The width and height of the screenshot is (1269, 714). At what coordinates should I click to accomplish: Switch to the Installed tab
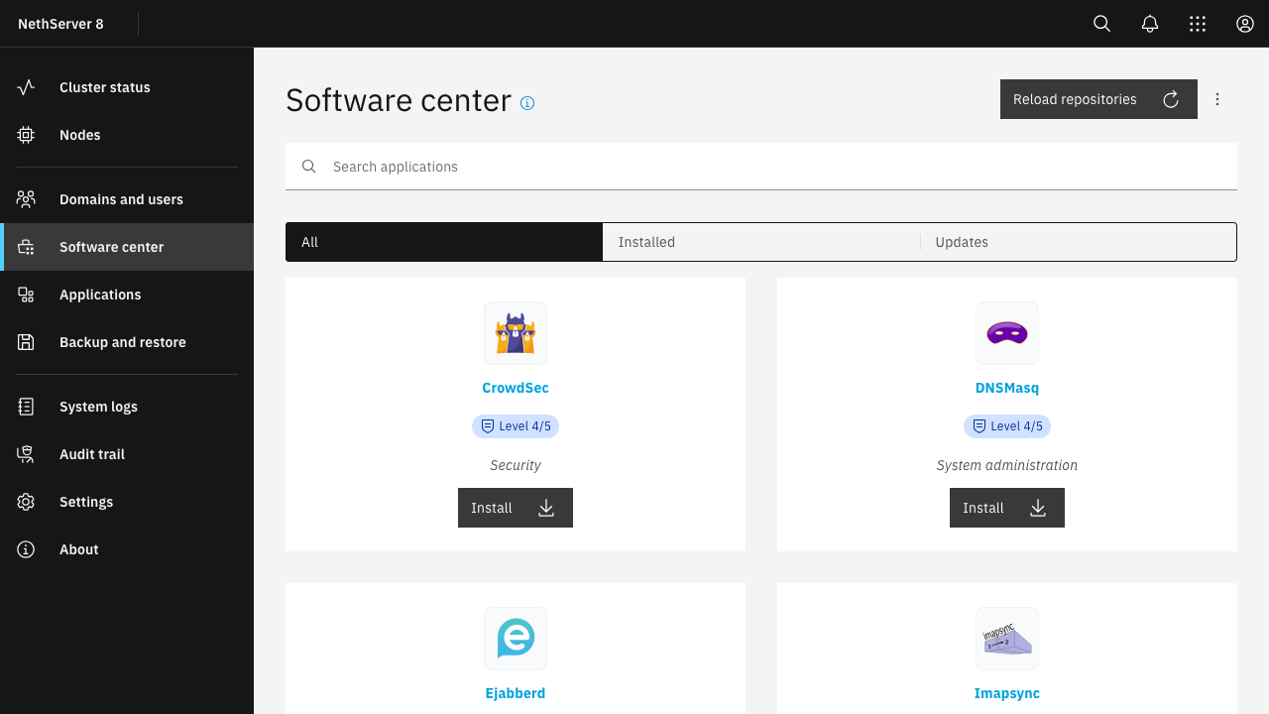(761, 242)
